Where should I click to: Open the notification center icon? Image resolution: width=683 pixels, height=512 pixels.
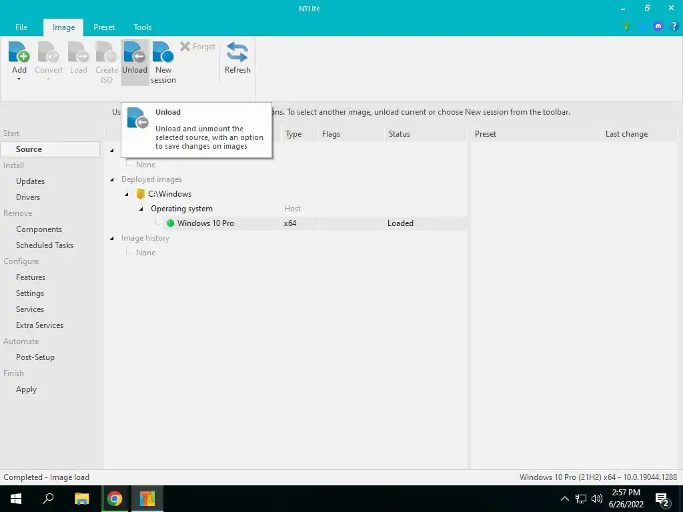coord(662,499)
